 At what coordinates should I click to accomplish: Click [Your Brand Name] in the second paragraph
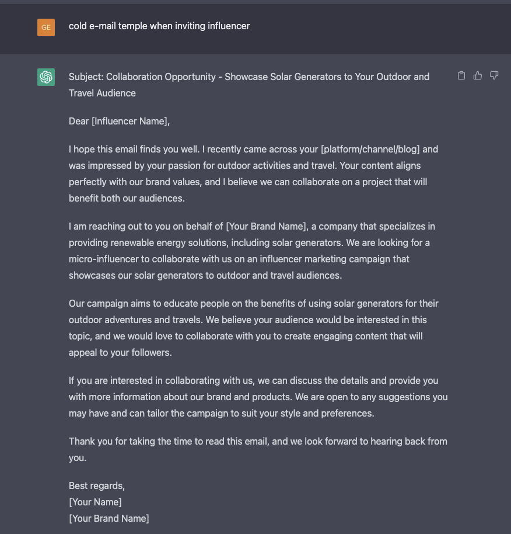coord(266,227)
